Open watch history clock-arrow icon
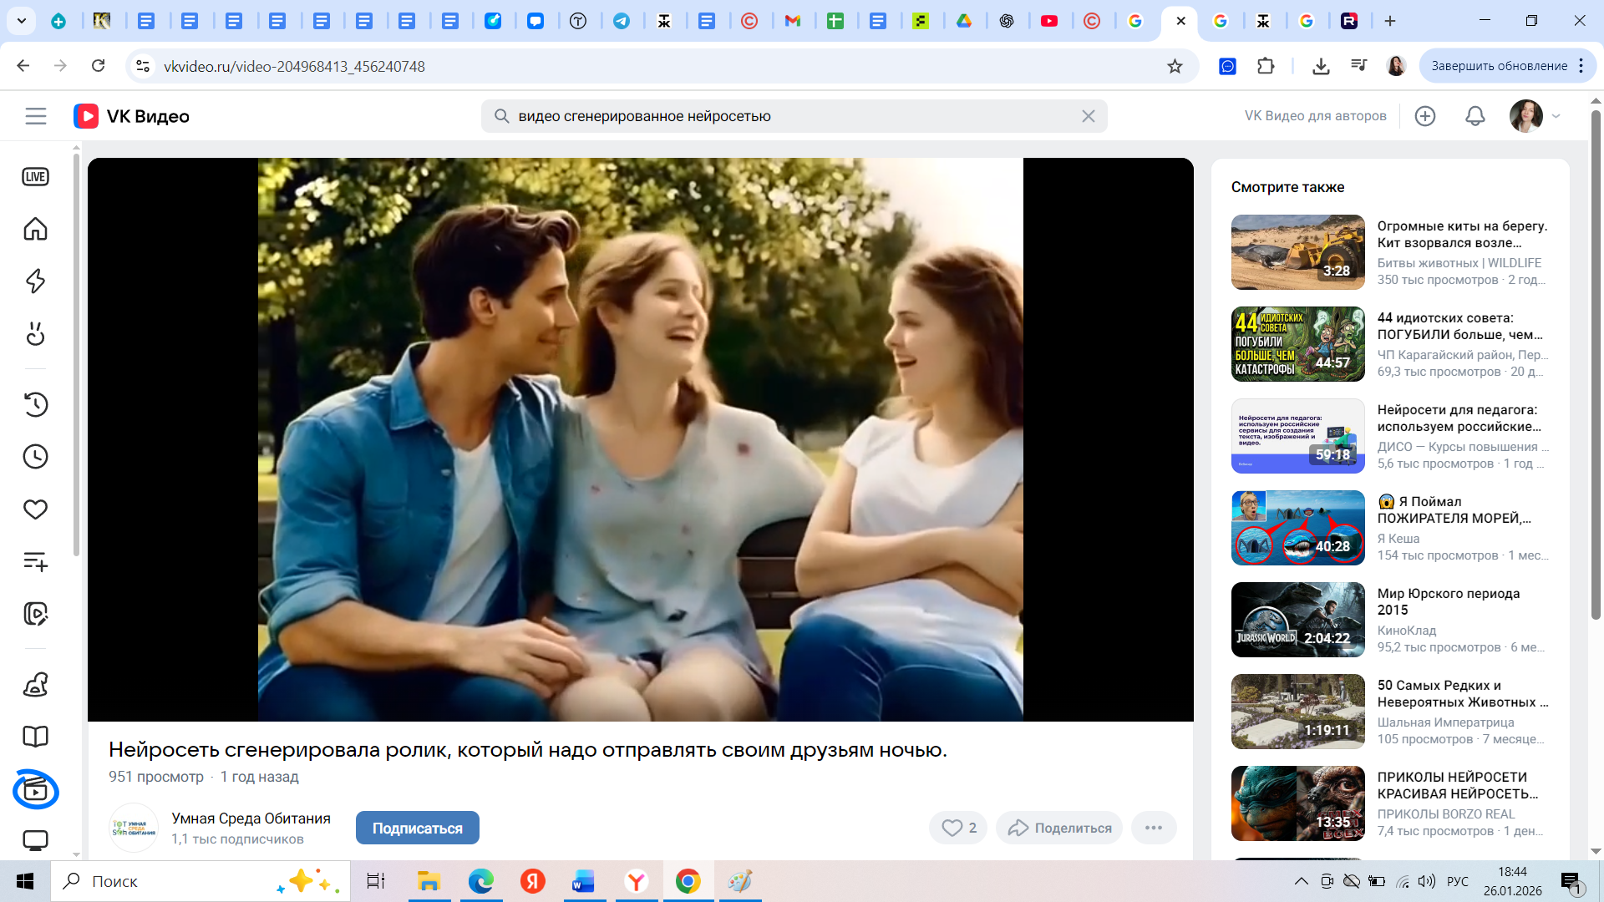The width and height of the screenshot is (1604, 902). 35,405
